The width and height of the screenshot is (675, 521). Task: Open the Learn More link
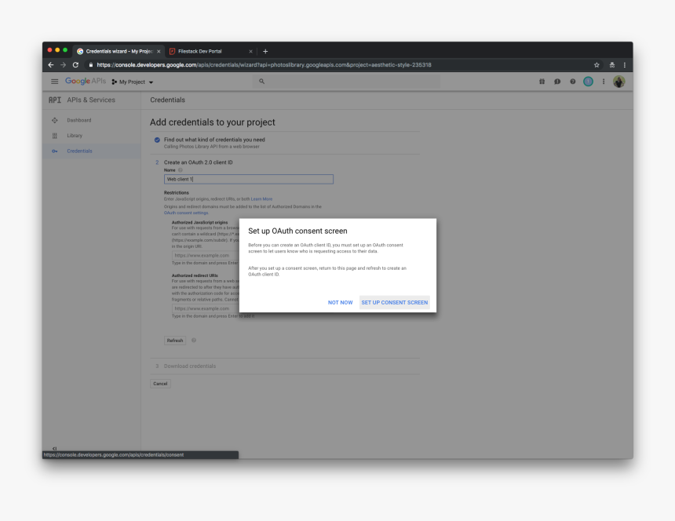pyautogui.click(x=261, y=199)
